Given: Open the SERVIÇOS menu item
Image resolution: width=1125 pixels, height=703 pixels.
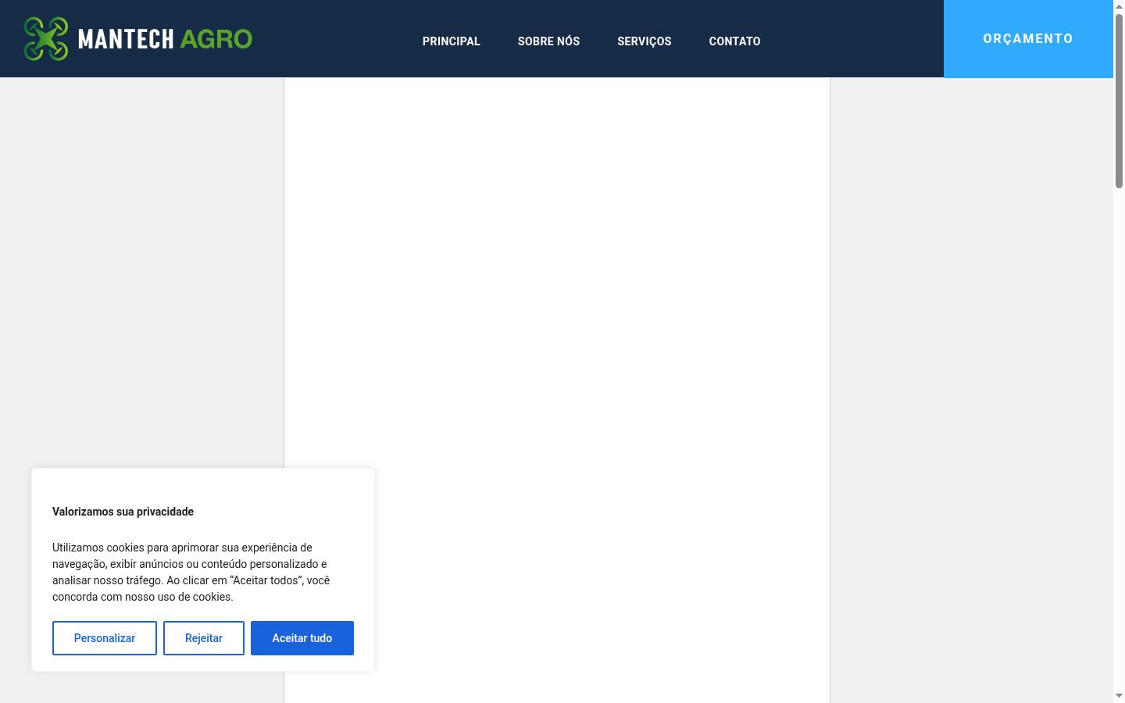Looking at the screenshot, I should [645, 41].
